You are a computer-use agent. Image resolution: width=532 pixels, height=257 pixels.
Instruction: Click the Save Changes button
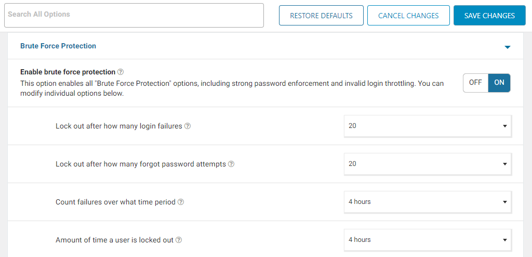(x=489, y=15)
